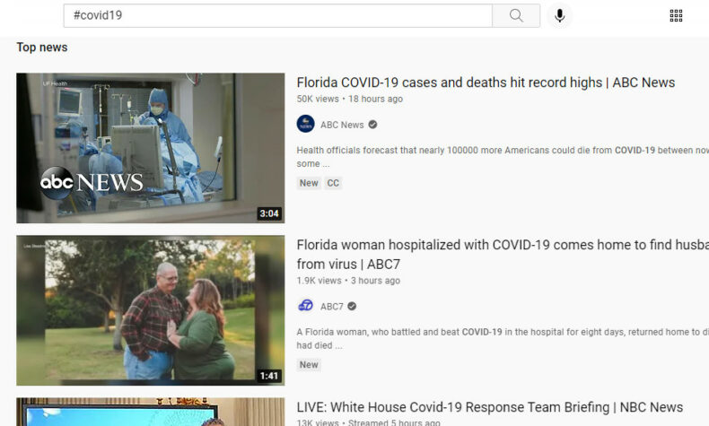
Task: Click the CC badge on ABC News video
Action: click(x=333, y=183)
